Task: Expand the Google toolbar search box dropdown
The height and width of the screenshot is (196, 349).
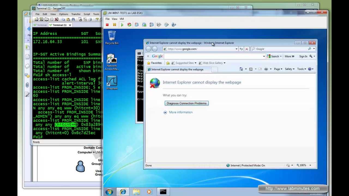Action: [x=264, y=56]
